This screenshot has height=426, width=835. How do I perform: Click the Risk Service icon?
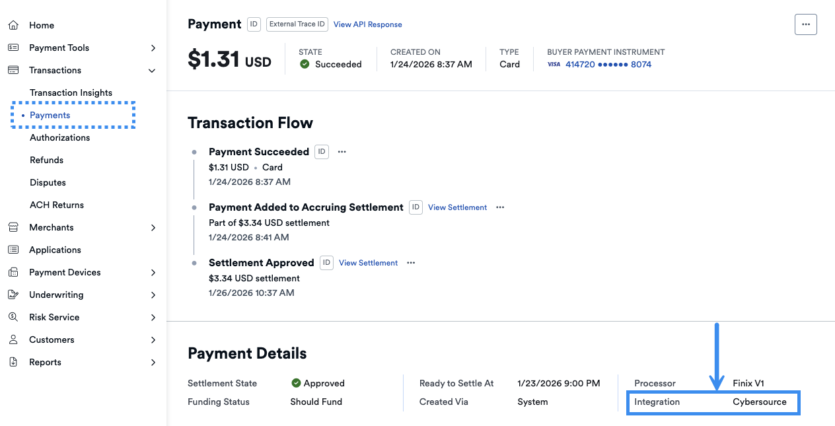tap(13, 317)
